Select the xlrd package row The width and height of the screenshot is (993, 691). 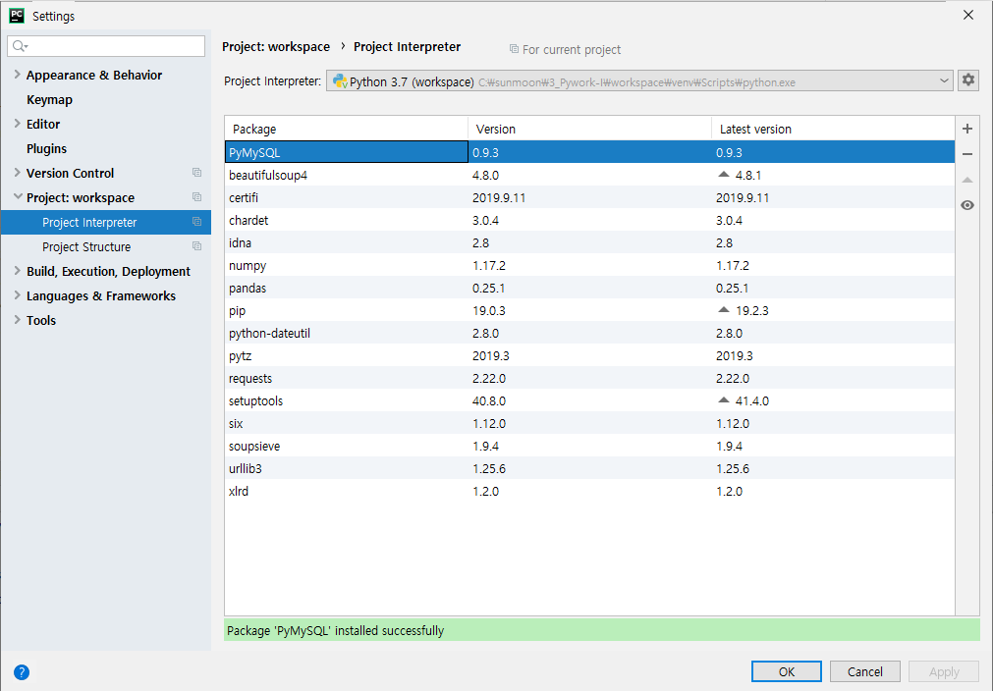[x=589, y=491]
